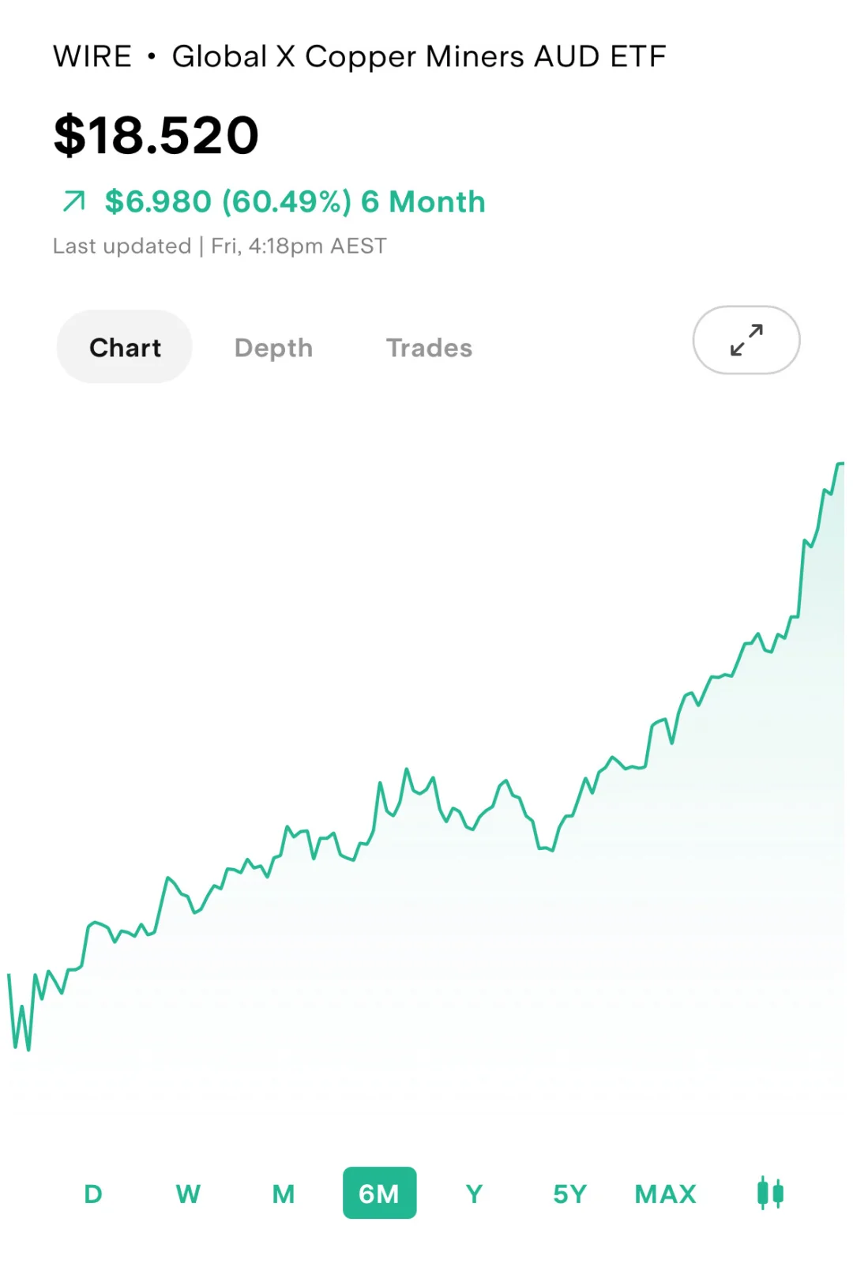Select the Y (year) timeframe
853x1271 pixels.
[474, 1194]
